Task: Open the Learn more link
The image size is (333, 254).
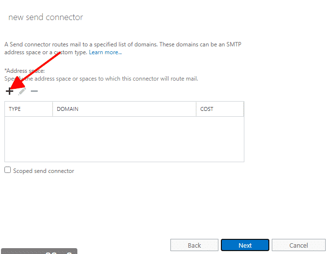Action: [105, 52]
